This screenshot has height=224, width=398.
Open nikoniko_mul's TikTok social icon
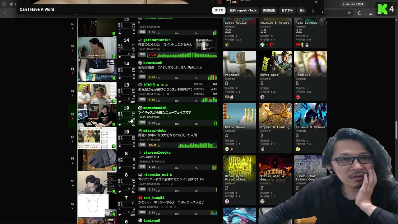coord(172,184)
